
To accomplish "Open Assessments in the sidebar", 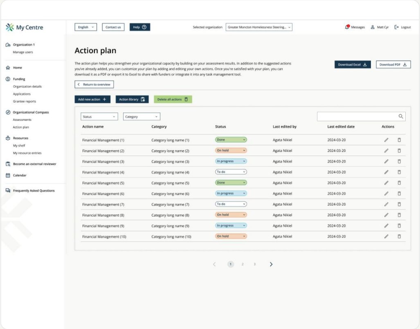I will pyautogui.click(x=22, y=120).
